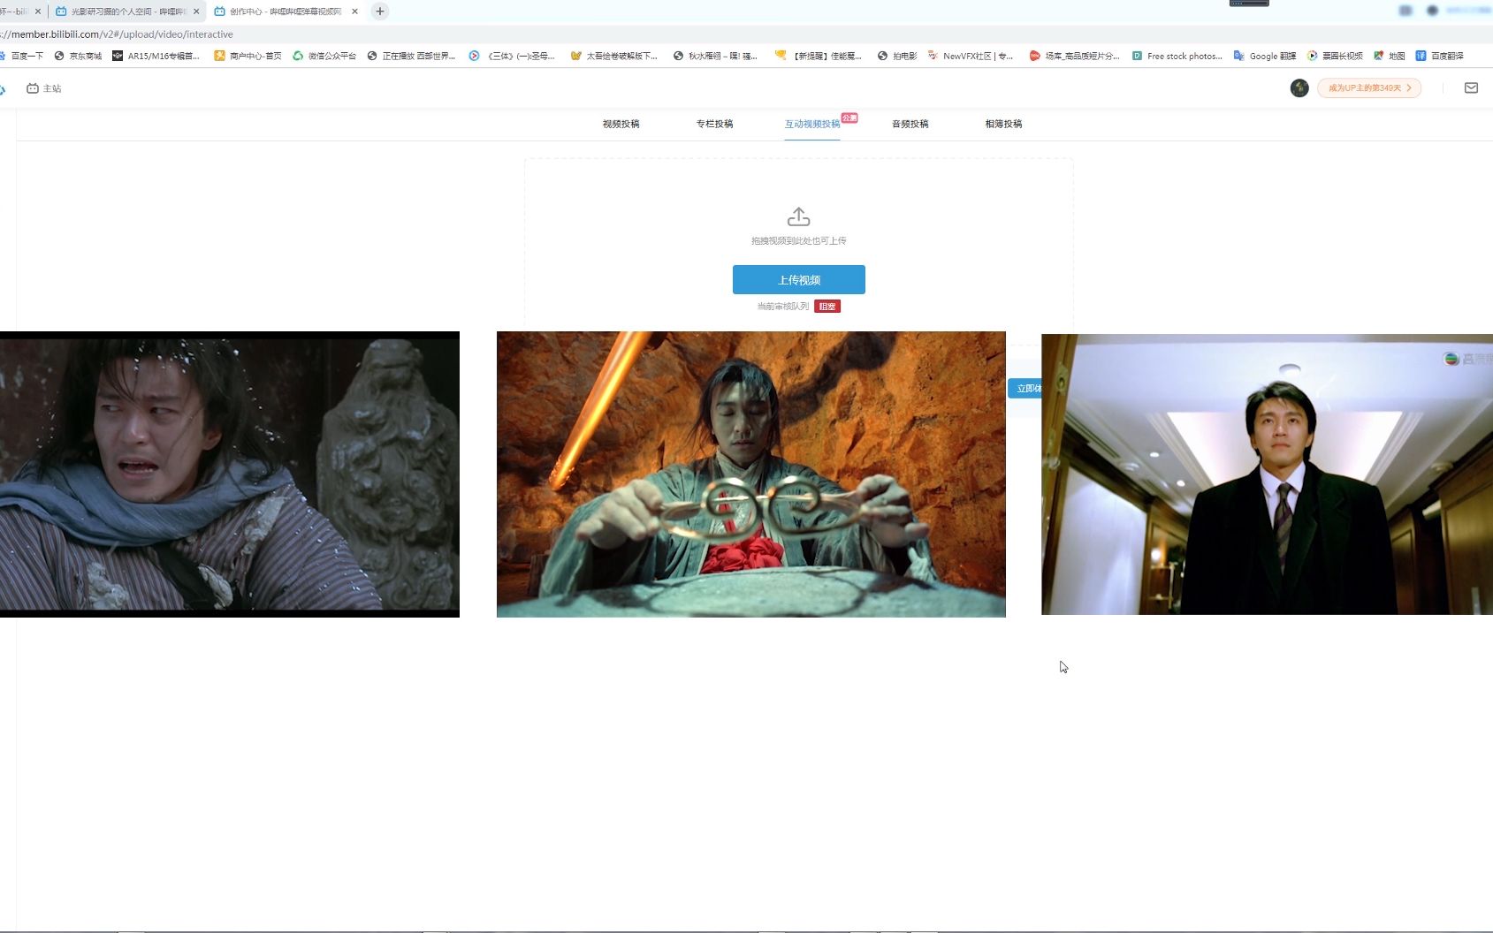Open 太吾绘卷破解版 bookmark

point(614,56)
